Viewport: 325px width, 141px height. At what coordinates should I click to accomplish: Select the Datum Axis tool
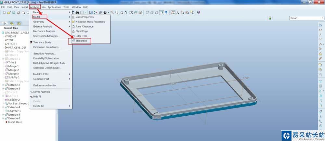[x=320, y=34]
